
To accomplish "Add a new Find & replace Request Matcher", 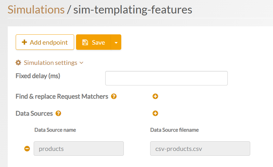I will [155, 96].
